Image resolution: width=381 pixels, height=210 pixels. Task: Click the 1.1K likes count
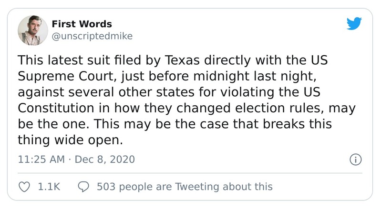pyautogui.click(x=49, y=187)
